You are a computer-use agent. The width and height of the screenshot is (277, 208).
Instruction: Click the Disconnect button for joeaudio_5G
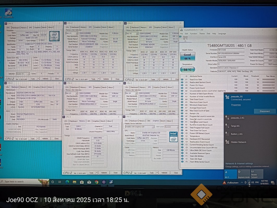click(265, 111)
